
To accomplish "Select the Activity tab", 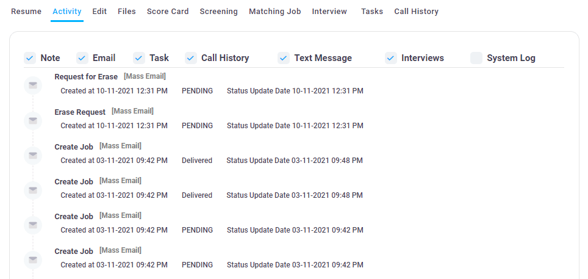I will (67, 12).
